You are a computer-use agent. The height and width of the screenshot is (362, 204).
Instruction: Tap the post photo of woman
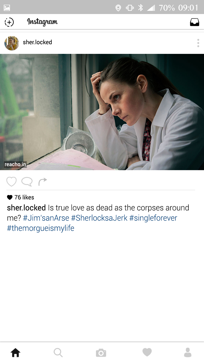[x=102, y=112]
